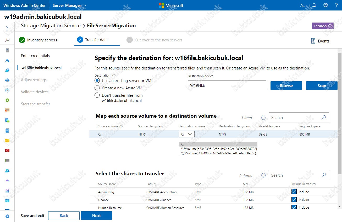
Task: Select Create a new Azure VM
Action: click(97, 88)
